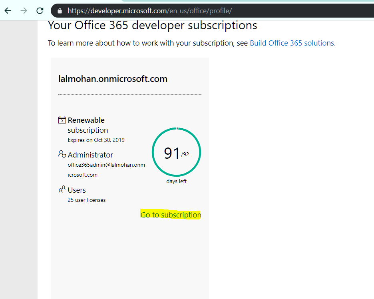Click the browser back arrow
This screenshot has width=374, height=299.
coord(8,10)
